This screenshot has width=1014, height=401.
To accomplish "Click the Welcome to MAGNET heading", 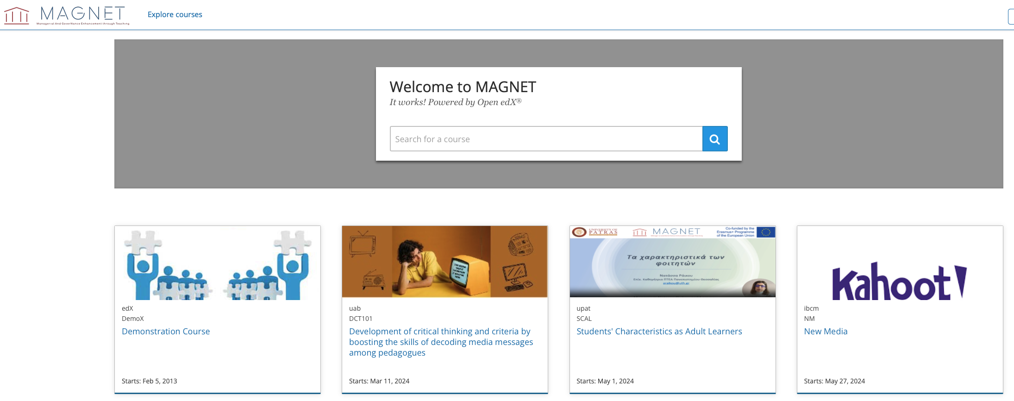I will point(463,87).
